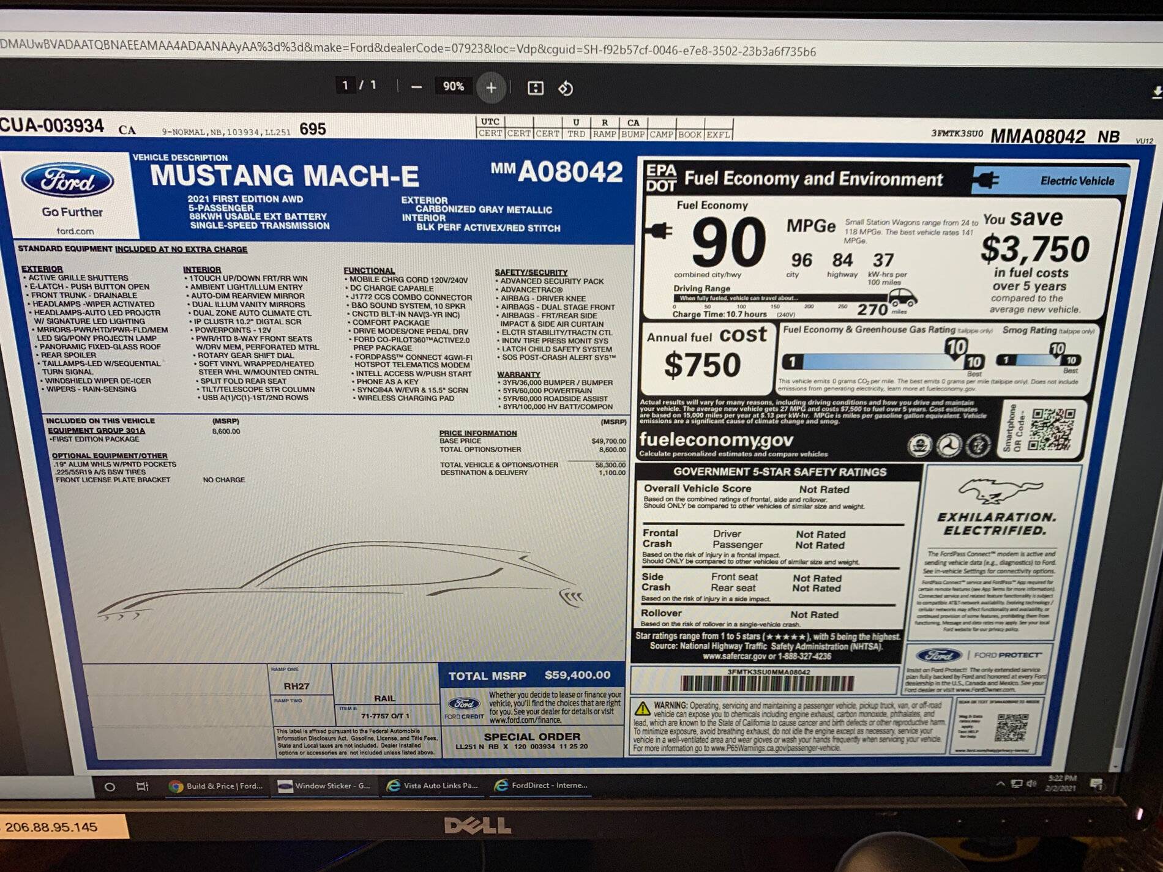Viewport: 1163px width, 872px height.
Task: Select 'WIRELESS CHARGING PAD' text
Action: [x=406, y=398]
